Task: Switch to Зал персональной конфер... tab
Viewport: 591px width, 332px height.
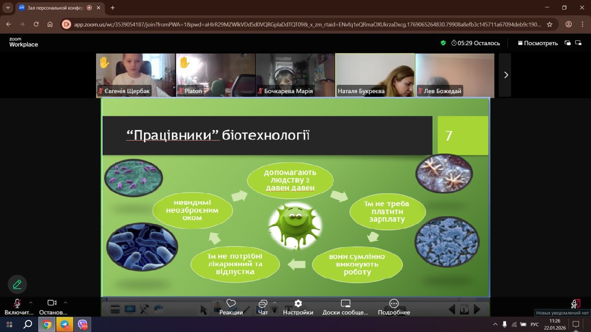Action: click(x=55, y=8)
